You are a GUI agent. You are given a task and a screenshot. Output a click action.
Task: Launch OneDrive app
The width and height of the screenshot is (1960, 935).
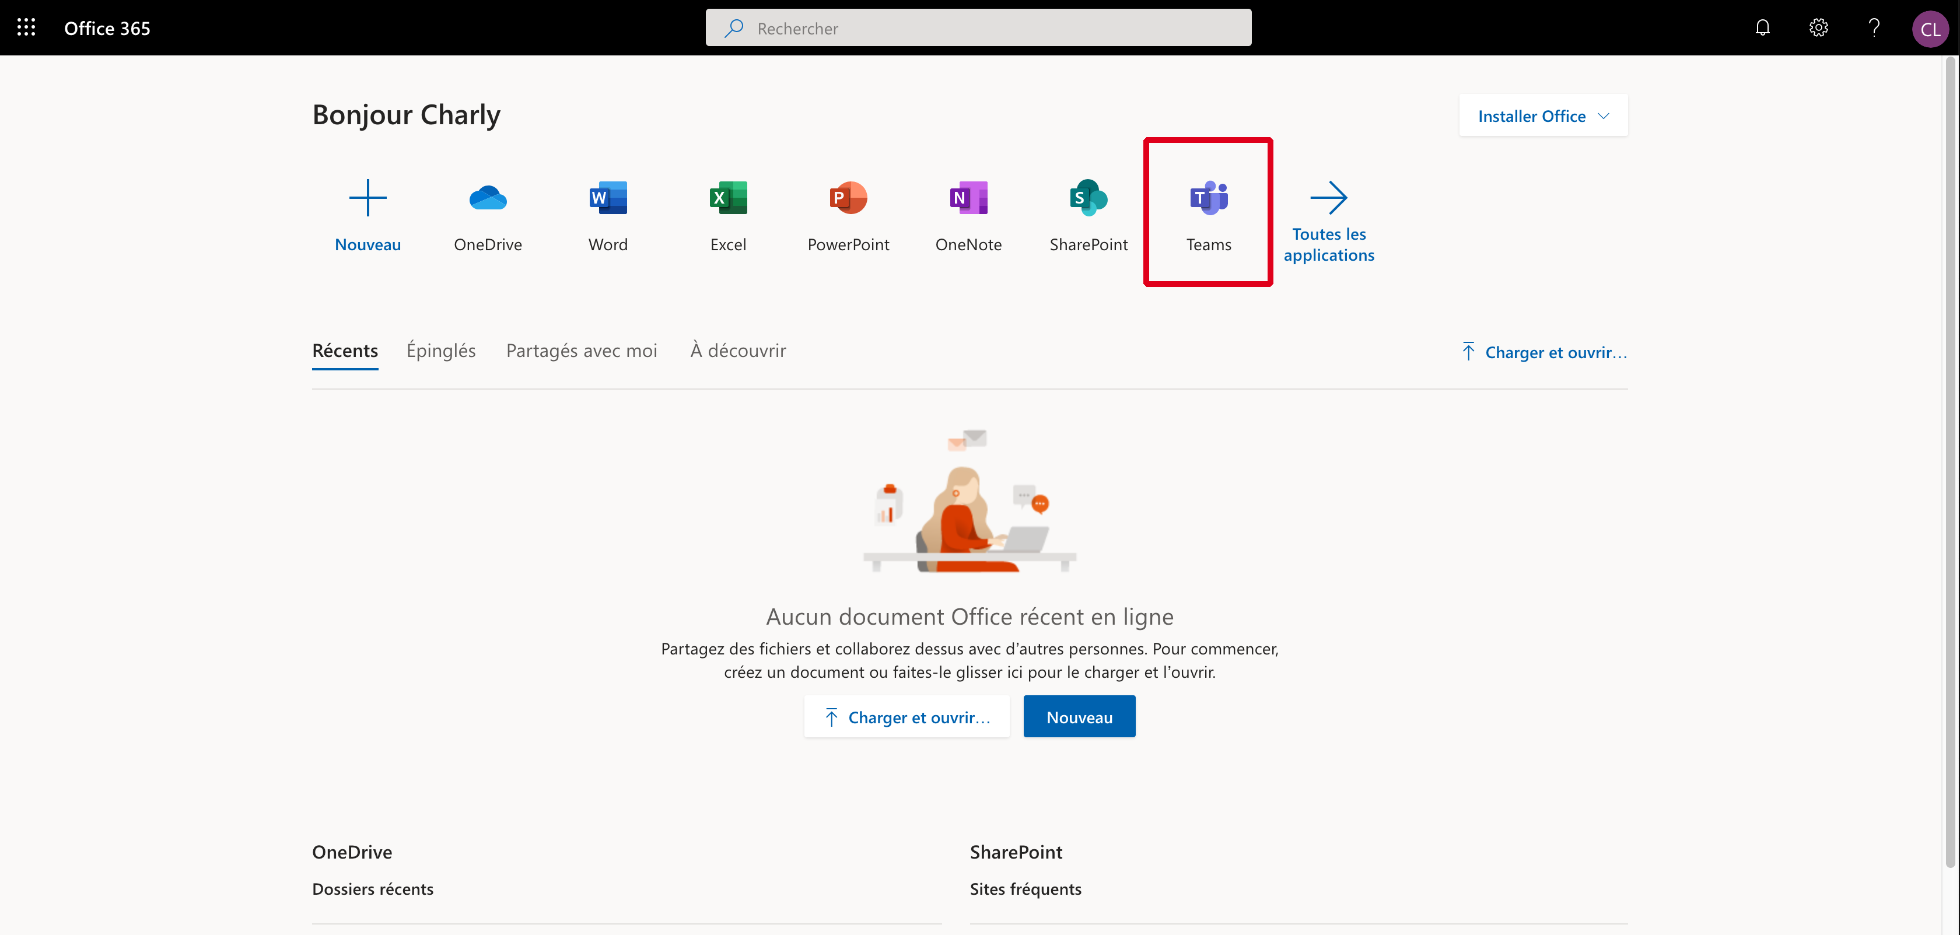[x=488, y=215]
